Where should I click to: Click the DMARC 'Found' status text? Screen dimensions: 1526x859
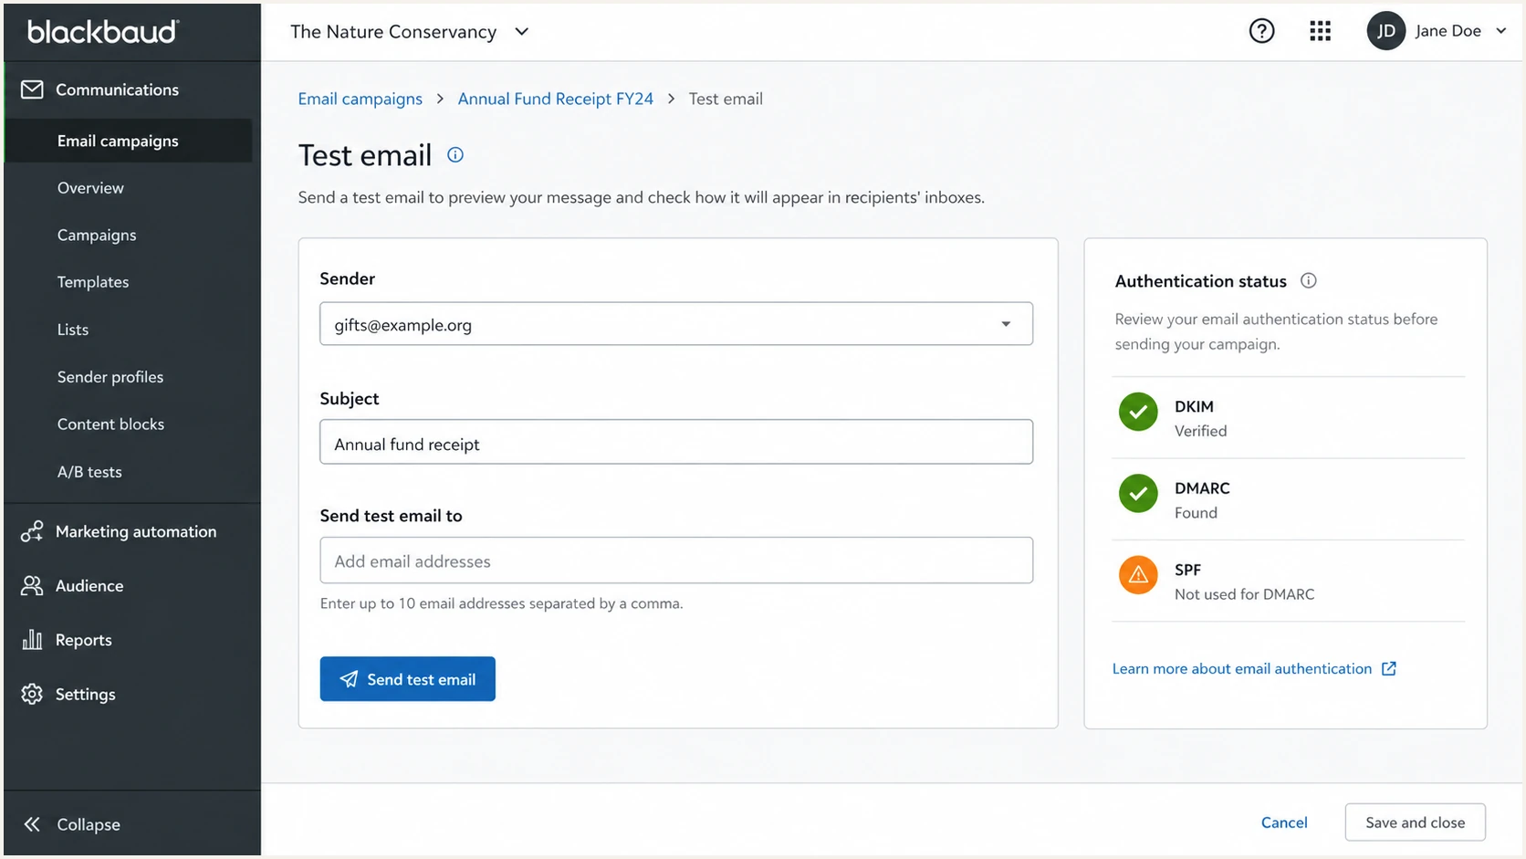coord(1196,513)
